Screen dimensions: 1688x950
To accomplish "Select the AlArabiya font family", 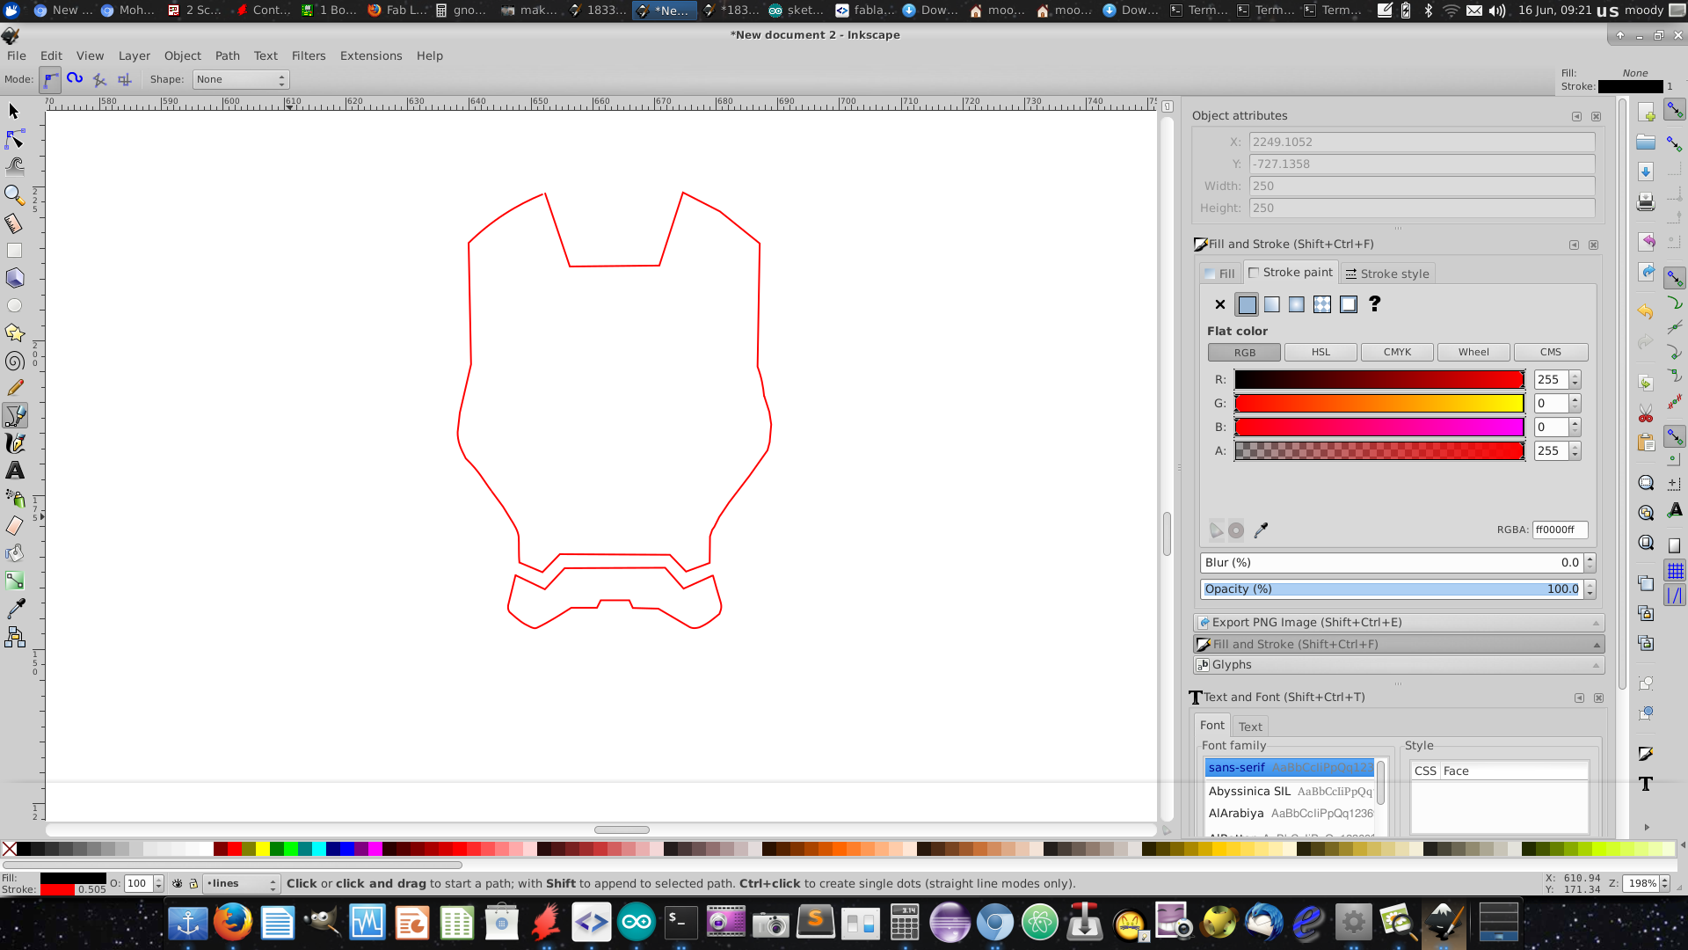I will (1290, 813).
